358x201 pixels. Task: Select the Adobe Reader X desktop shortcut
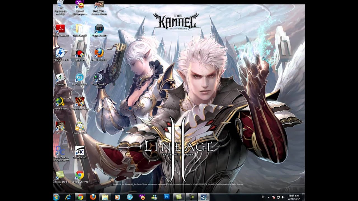point(60,30)
